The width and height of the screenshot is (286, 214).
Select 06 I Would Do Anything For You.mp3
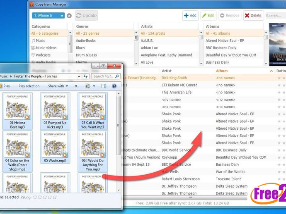[x=93, y=151]
